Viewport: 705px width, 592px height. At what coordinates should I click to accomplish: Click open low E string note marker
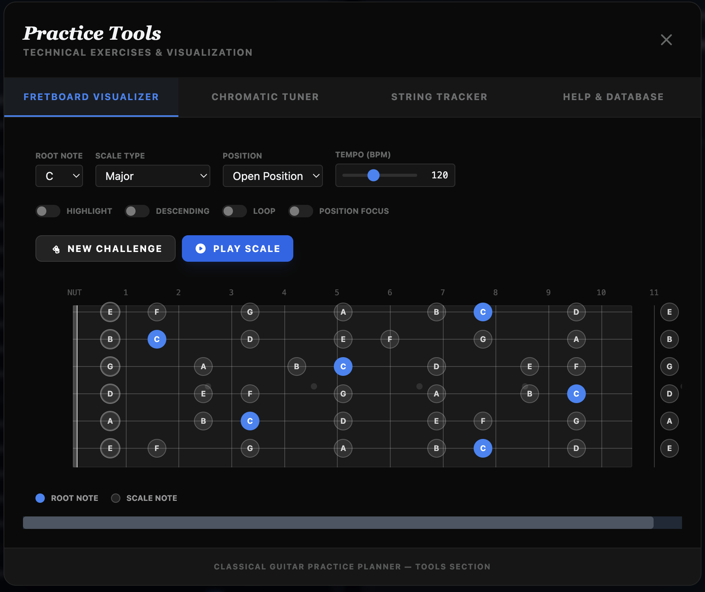pyautogui.click(x=110, y=448)
